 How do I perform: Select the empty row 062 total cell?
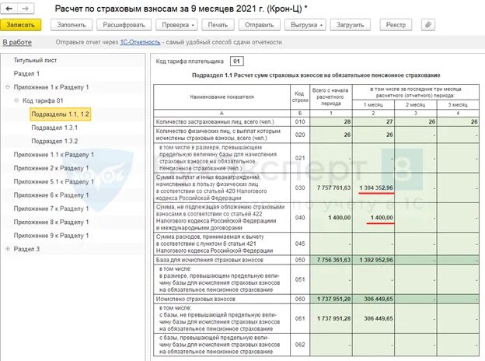331,345
